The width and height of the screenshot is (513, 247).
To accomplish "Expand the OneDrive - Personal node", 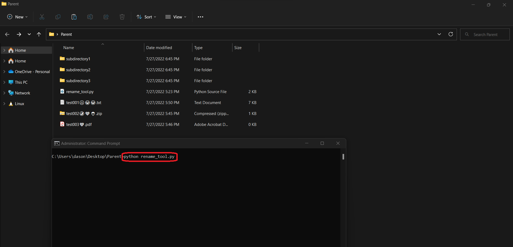I will (x=4, y=71).
